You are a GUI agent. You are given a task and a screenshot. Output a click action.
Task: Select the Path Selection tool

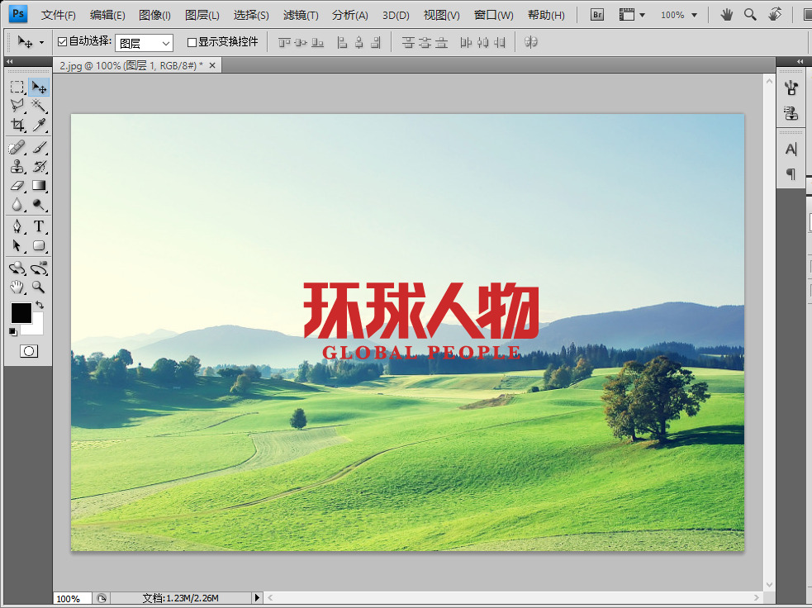(17, 245)
